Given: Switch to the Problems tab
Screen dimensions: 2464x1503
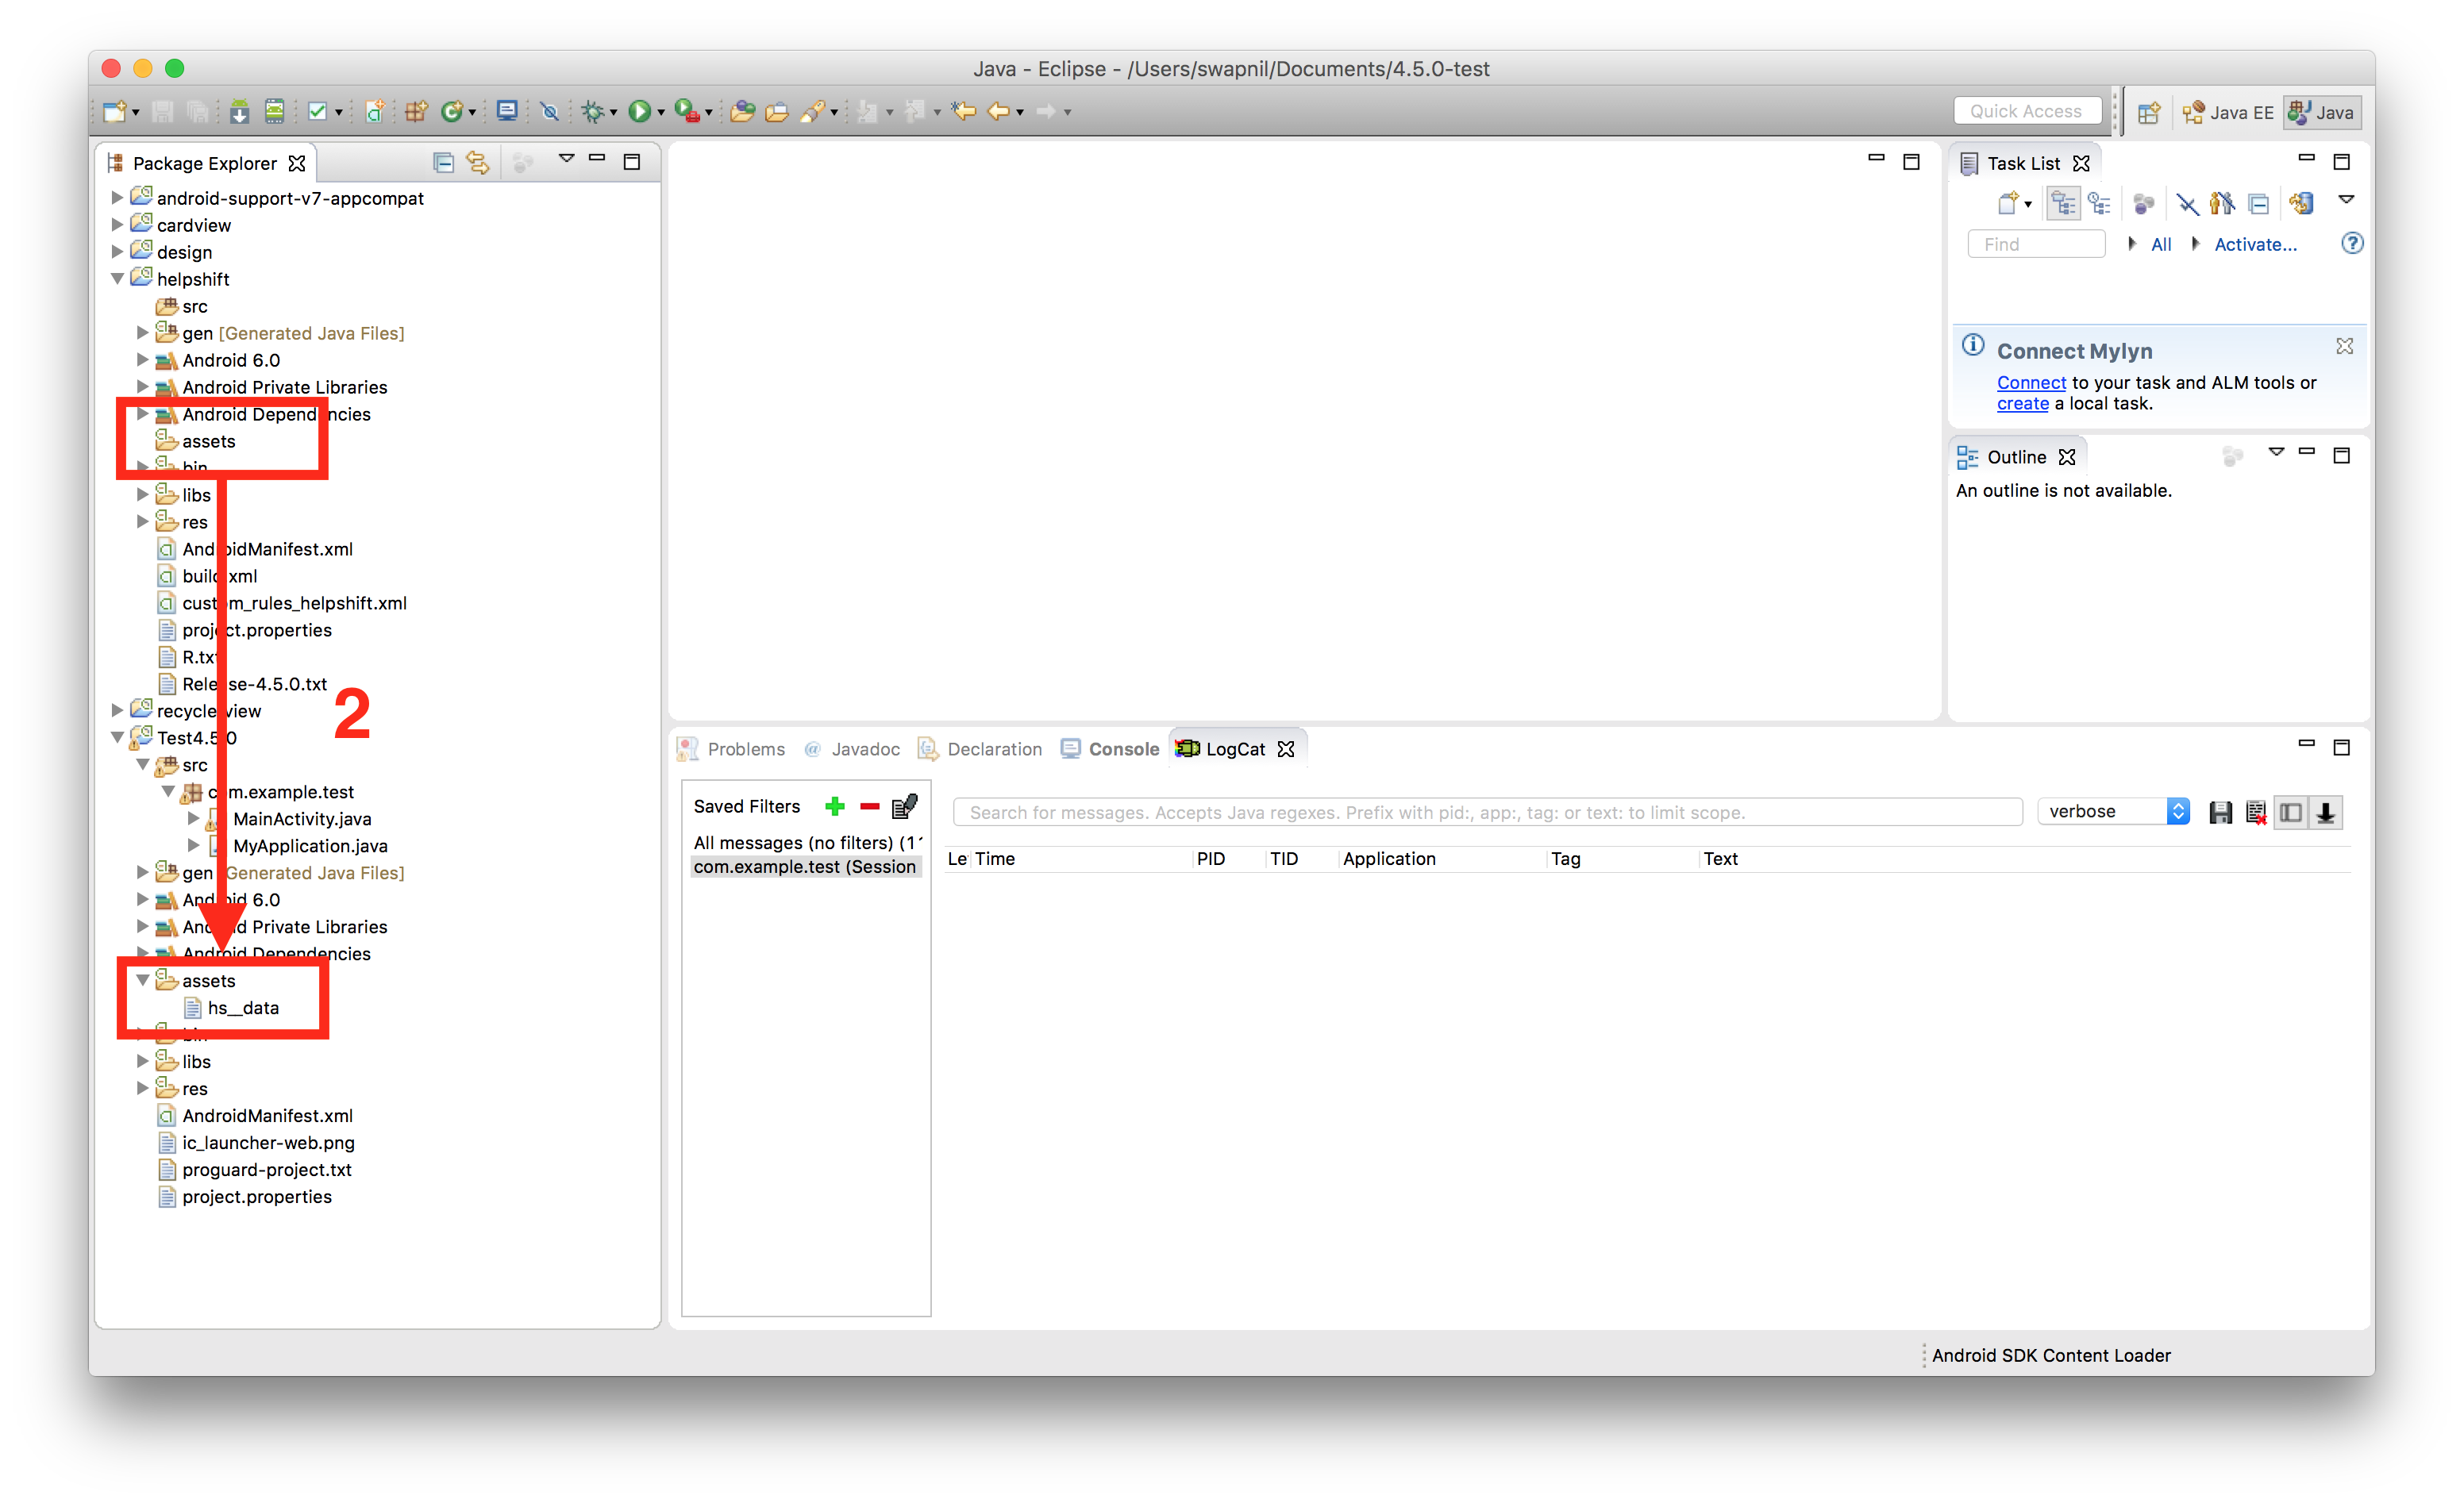Looking at the screenshot, I should pyautogui.click(x=745, y=748).
